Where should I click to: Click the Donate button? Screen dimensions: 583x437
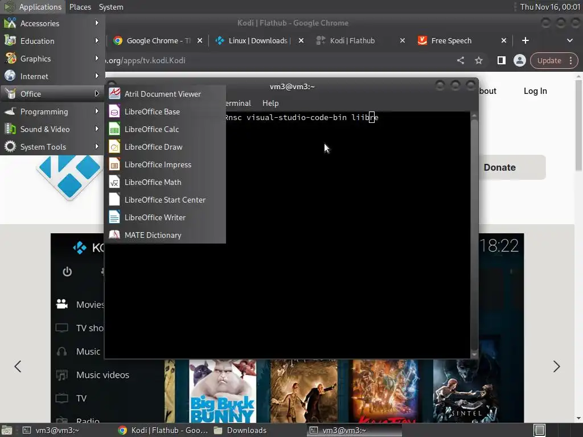point(512,168)
